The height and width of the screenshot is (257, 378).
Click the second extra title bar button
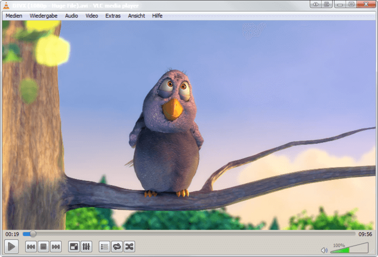point(327,4)
